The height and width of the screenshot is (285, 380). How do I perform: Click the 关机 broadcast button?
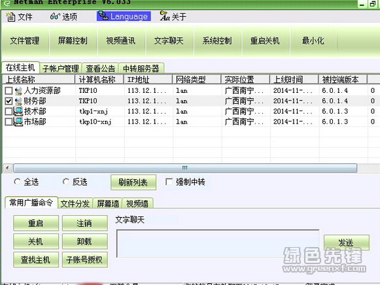coord(36,241)
